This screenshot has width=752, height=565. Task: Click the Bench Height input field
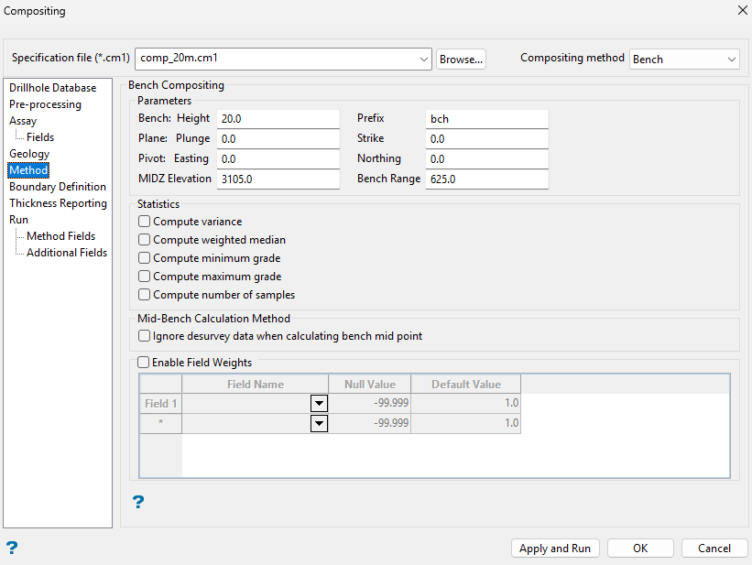point(278,118)
